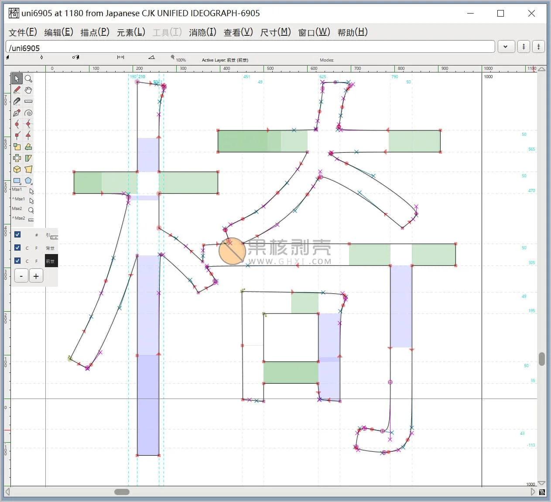Viewport: 551px width, 502px height.
Task: Toggle visibility of the 背景 layer checkbox
Action: (17, 248)
